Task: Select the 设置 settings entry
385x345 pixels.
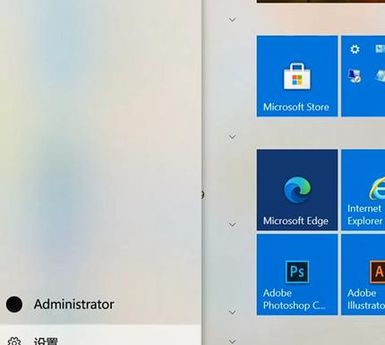Action: pyautogui.click(x=100, y=335)
